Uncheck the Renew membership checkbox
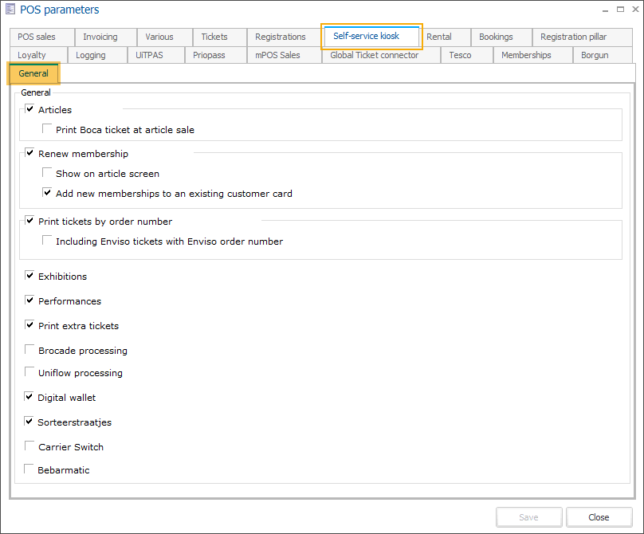Screen dimensions: 644x534 point(30,153)
